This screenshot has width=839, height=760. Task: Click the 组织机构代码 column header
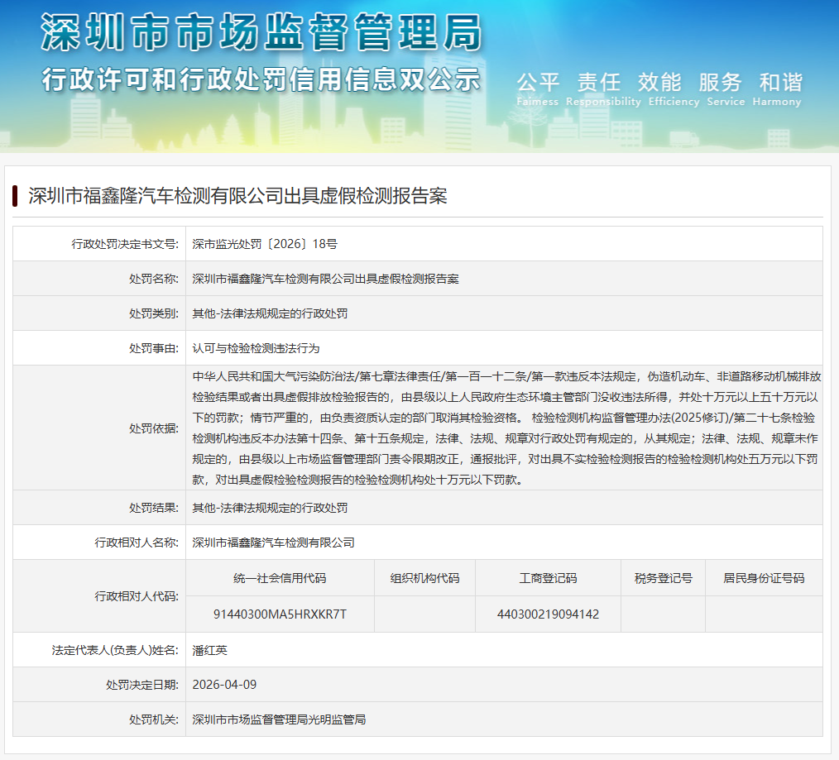(424, 578)
